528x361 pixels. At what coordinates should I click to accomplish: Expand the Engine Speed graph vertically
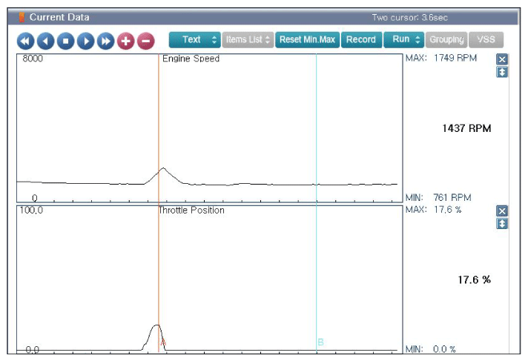click(502, 72)
